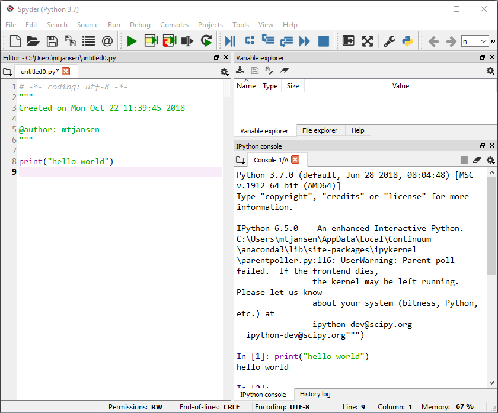Open the Variable explorer options gear
Viewport: 498px width, 413px height.
pos(490,71)
